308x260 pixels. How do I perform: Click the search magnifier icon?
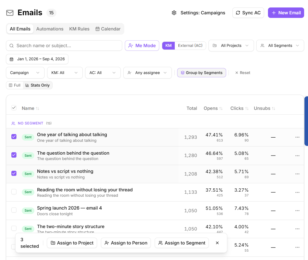click(x=12, y=46)
